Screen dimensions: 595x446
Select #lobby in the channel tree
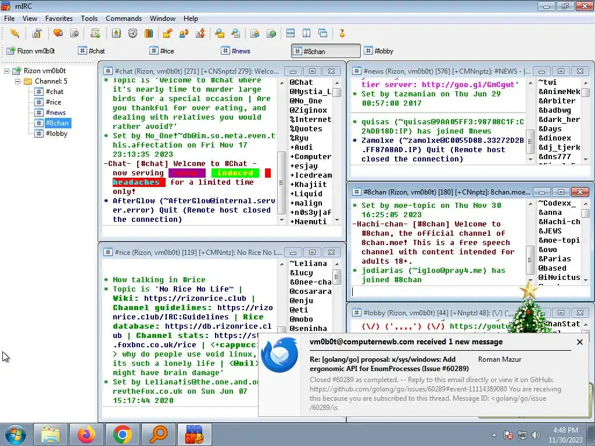pos(56,134)
